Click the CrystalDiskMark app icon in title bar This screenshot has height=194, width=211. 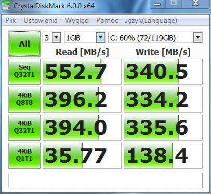pos(6,6)
